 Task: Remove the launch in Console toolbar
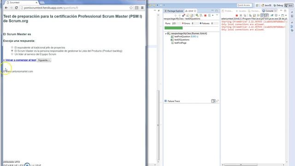241,15
